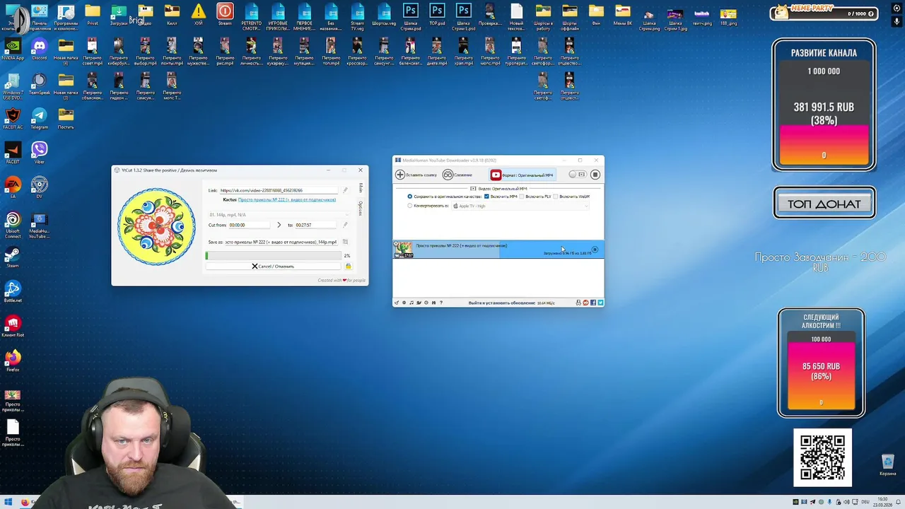Open the tracking binoculars icon in MediaHuman
The width and height of the screenshot is (905, 509).
click(448, 175)
